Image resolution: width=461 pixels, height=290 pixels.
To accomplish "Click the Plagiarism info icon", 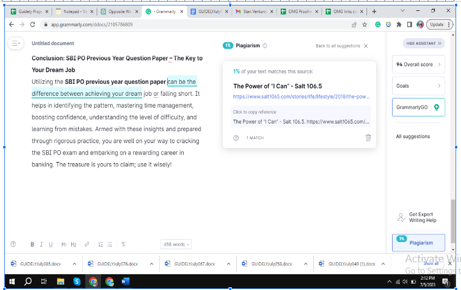I will pos(265,46).
